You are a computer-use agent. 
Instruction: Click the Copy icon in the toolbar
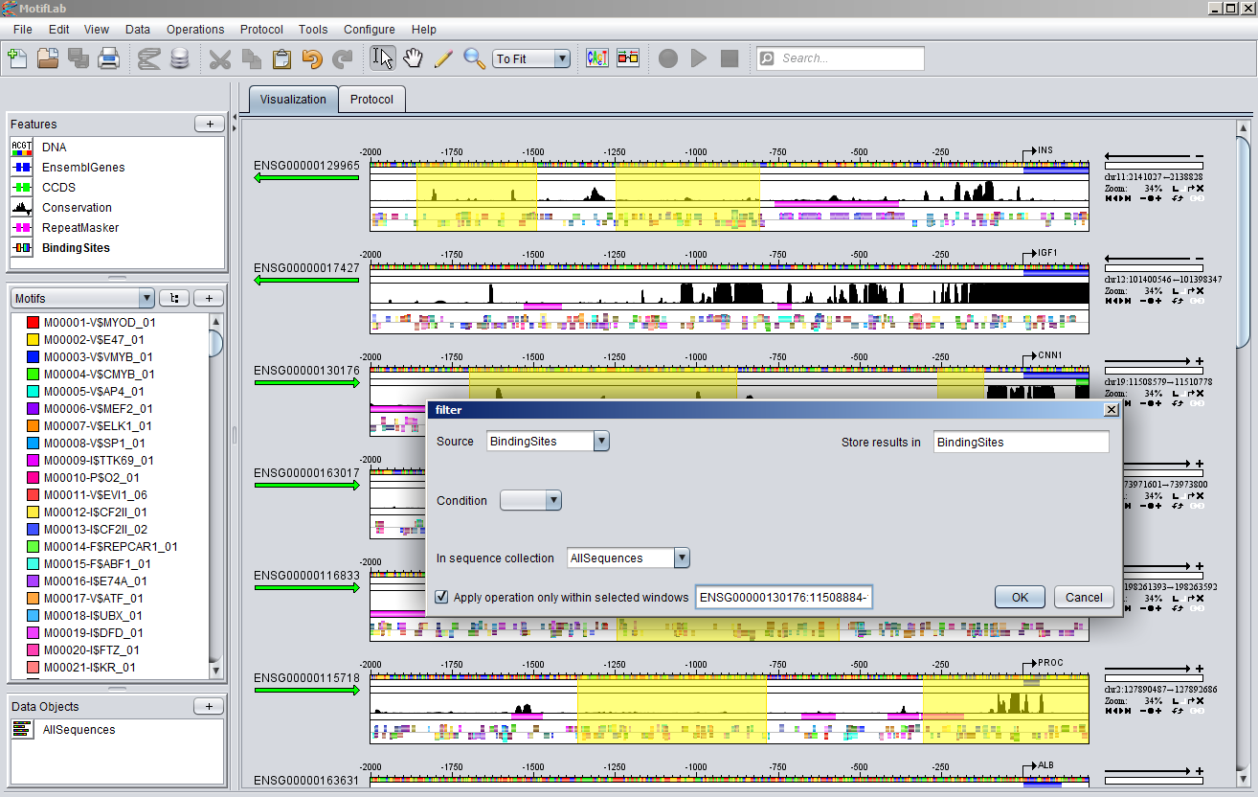click(251, 58)
